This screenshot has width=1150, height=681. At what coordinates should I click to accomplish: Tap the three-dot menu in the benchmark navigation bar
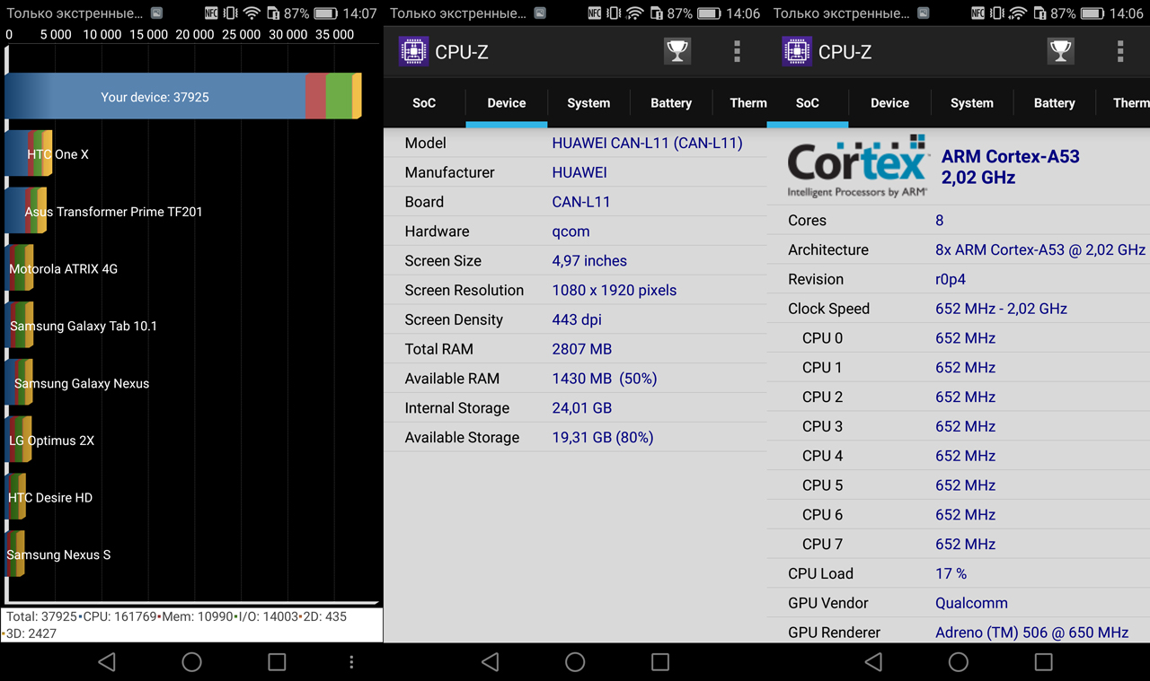coord(351,662)
